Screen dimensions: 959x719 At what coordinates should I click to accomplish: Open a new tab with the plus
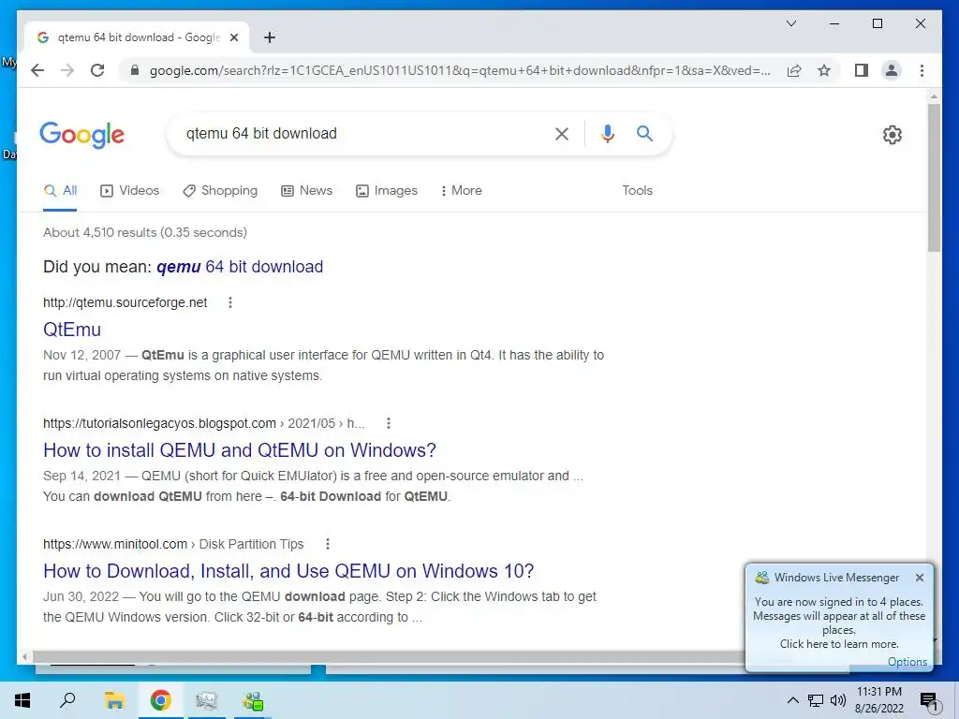pos(269,37)
